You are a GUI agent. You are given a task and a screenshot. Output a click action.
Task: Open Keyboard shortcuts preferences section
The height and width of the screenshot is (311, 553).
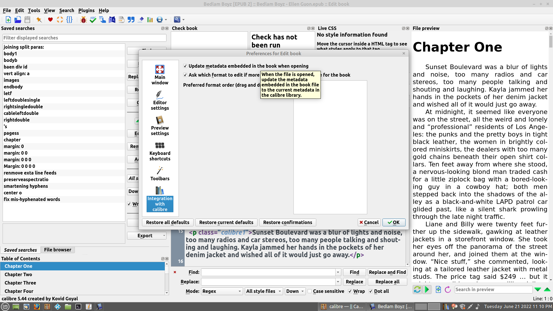click(160, 151)
